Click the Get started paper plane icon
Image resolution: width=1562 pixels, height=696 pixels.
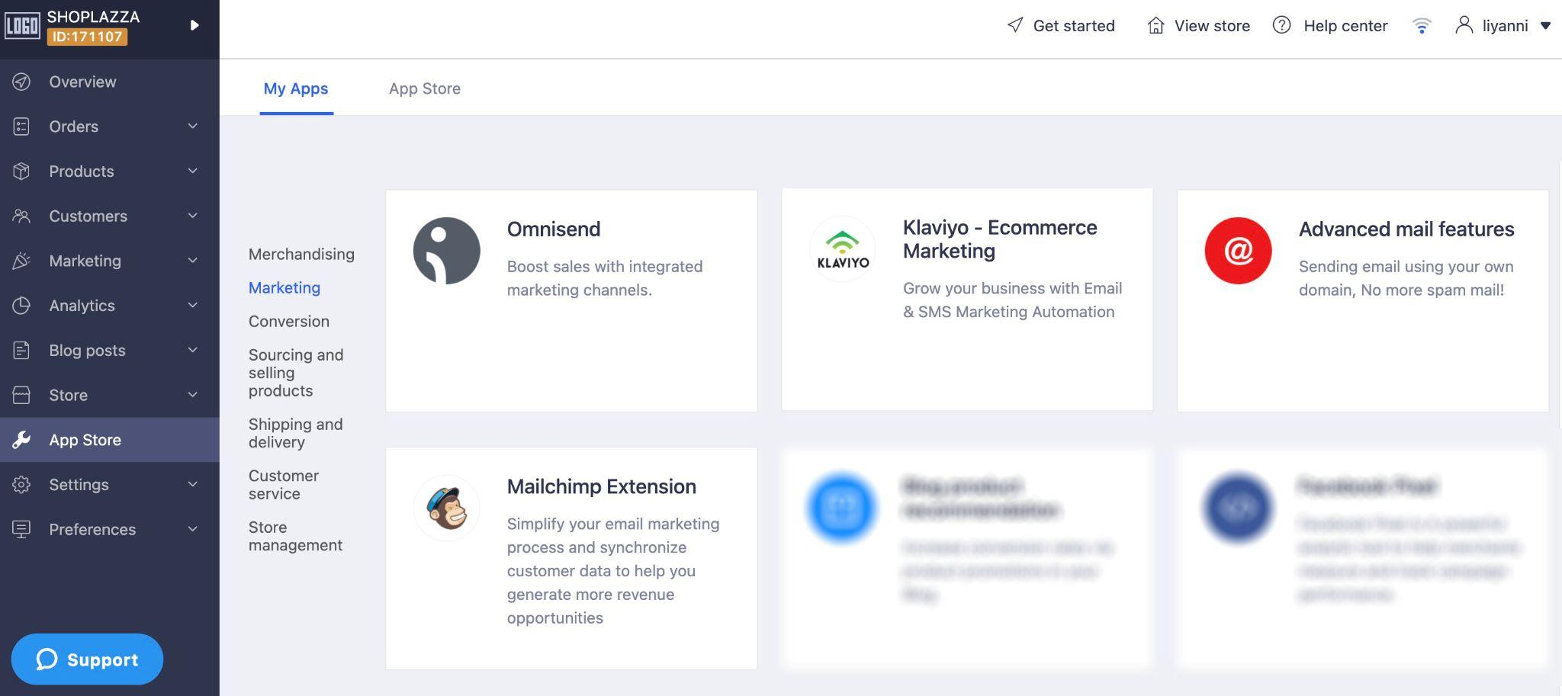pos(1015,25)
